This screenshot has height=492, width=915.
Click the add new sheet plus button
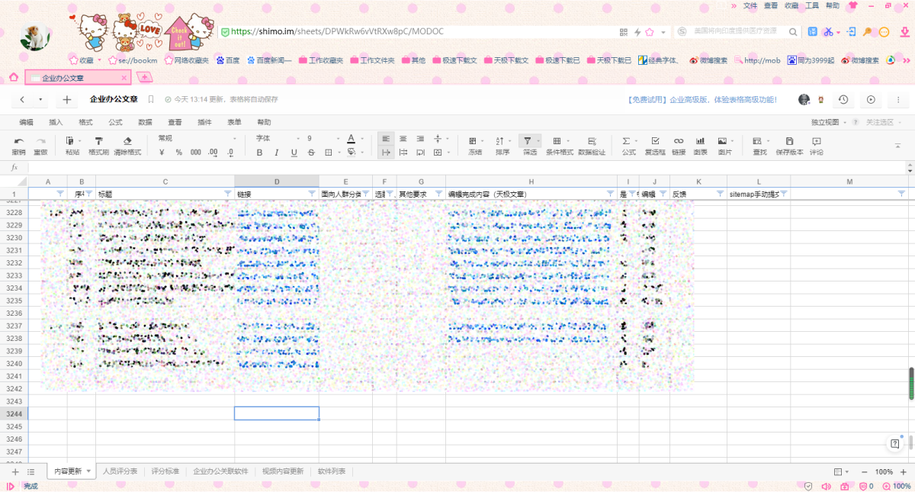pos(14,472)
